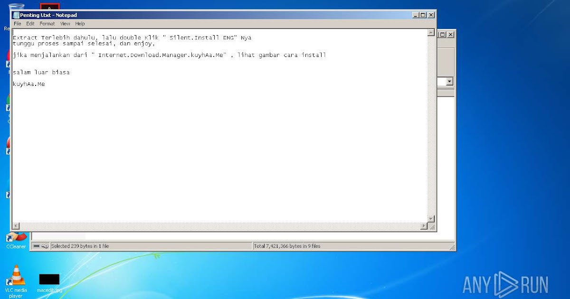Click in the Notepad text area at 'kuyhAa.Me'
Viewport: 570px width, 299px height.
click(x=29, y=84)
